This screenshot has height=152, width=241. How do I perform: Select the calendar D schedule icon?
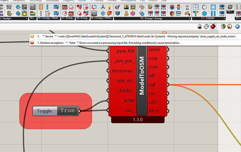pos(71,14)
